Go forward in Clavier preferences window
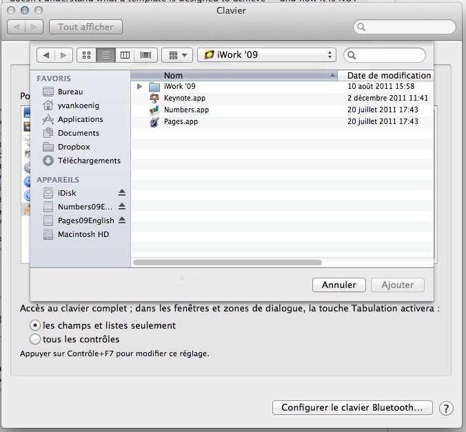This screenshot has height=432, width=466. tap(34, 27)
